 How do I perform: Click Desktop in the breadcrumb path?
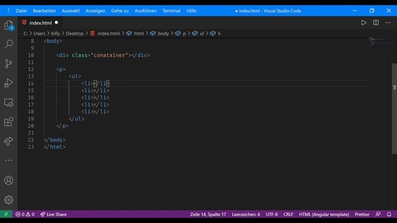tap(74, 33)
